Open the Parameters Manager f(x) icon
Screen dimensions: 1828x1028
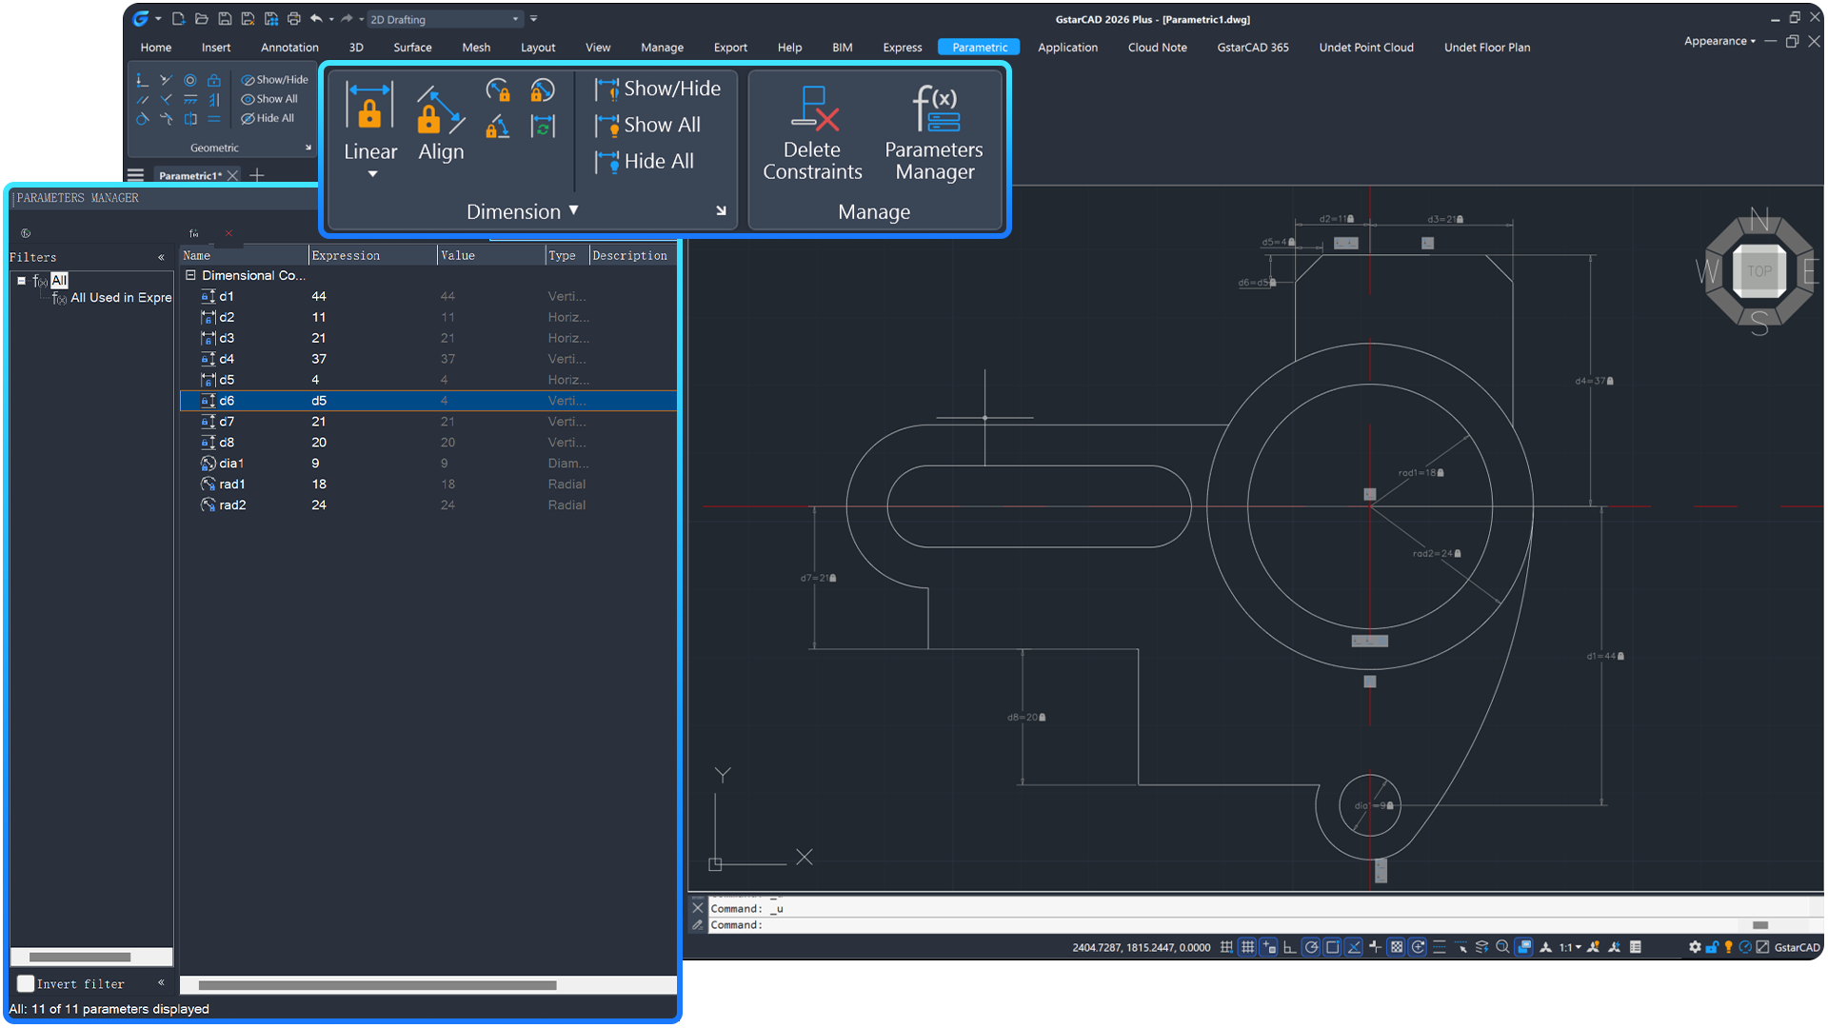click(x=935, y=108)
